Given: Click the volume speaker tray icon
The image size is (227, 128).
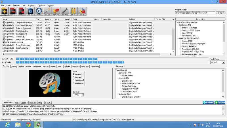Looking at the screenshot, I should tap(203, 125).
